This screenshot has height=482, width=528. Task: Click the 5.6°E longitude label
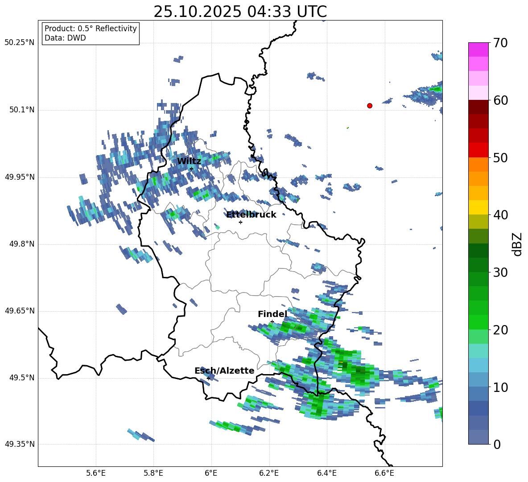point(96,473)
